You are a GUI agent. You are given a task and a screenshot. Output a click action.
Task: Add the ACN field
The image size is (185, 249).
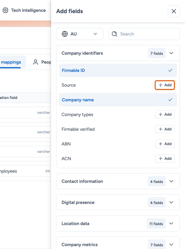(165, 158)
